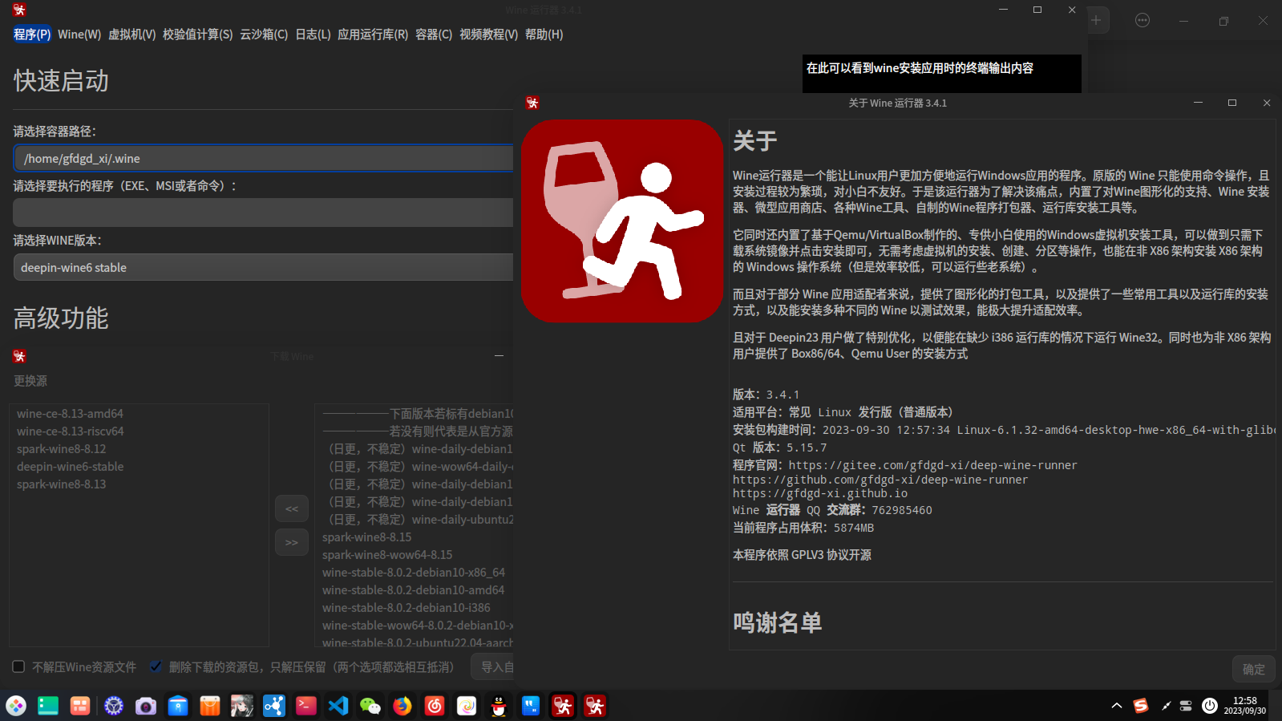Image resolution: width=1282 pixels, height=721 pixels.
Task: Open the 帮助(H) menu
Action: 544,34
